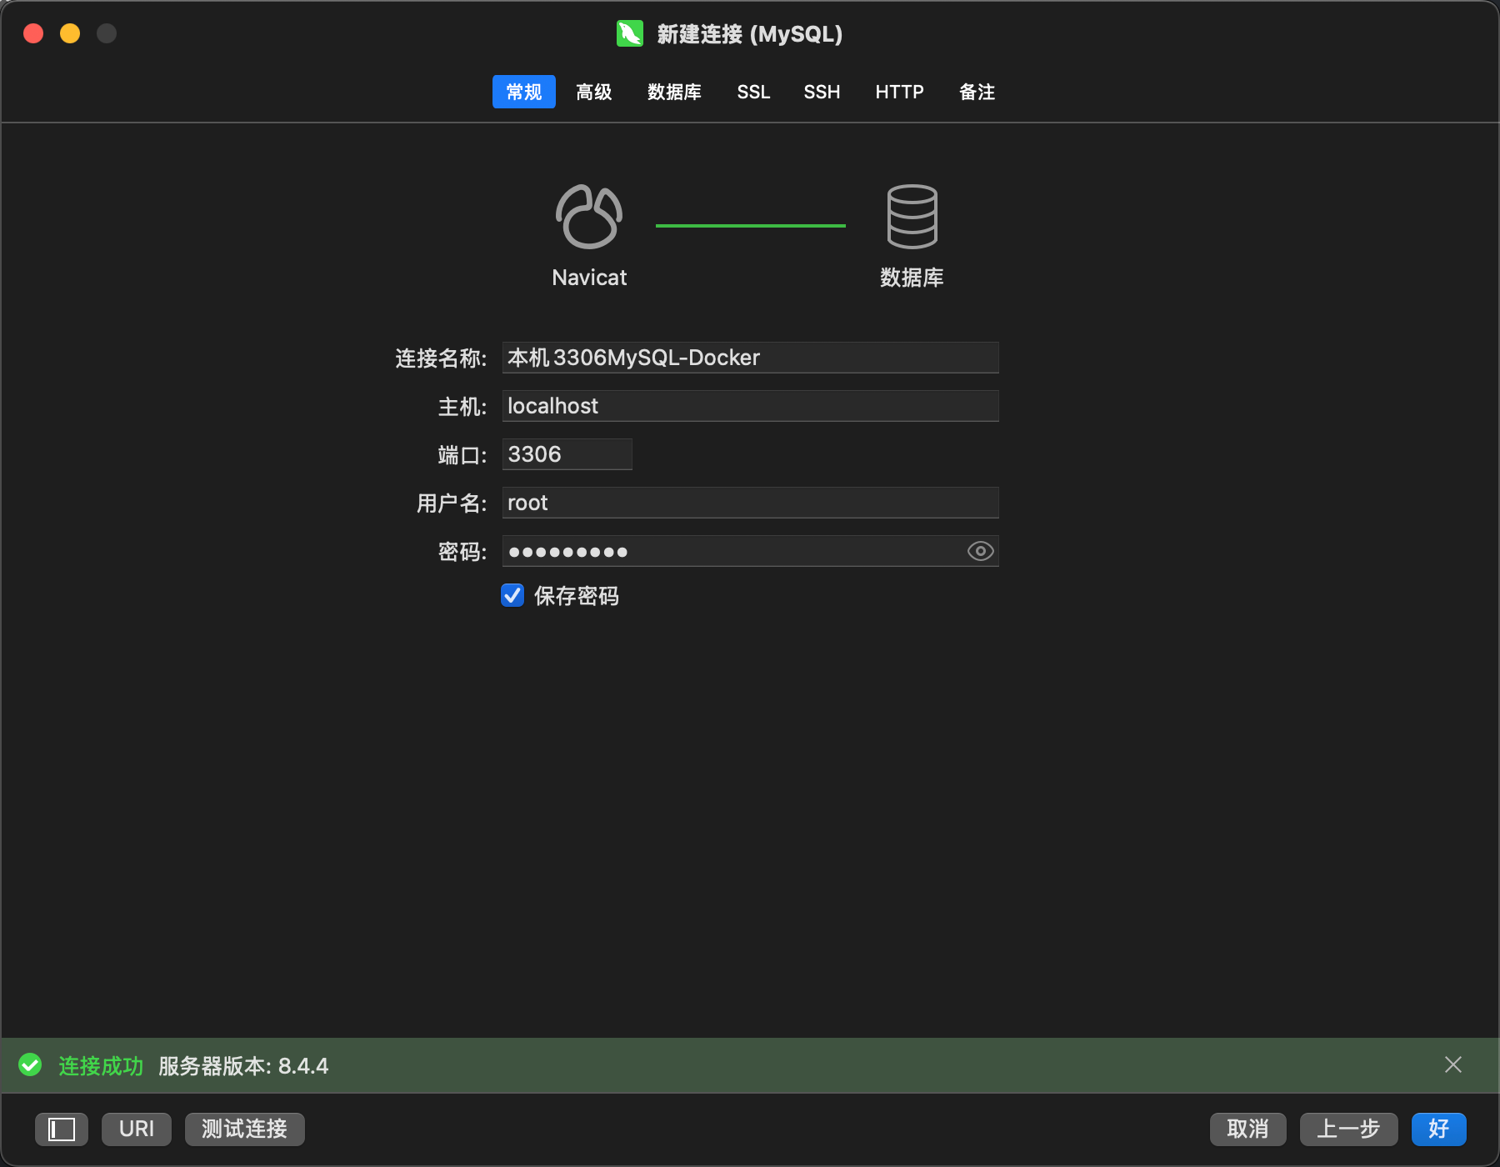Open the SSH settings tab
1500x1167 pixels.
coord(822,92)
